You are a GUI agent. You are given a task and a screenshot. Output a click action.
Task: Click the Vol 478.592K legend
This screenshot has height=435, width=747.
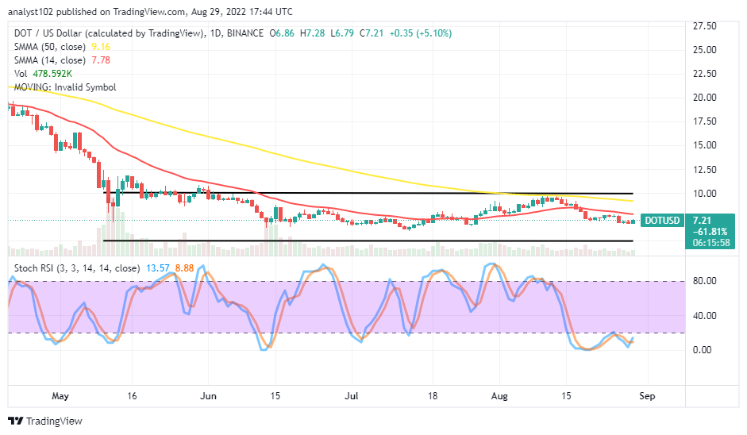(43, 73)
